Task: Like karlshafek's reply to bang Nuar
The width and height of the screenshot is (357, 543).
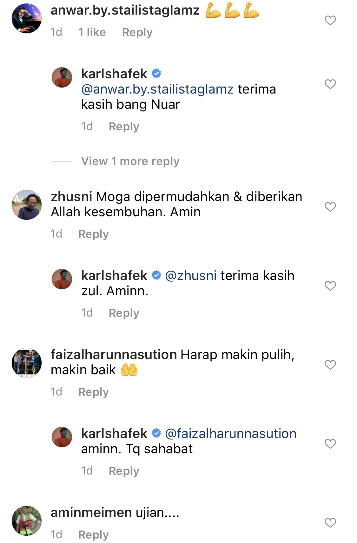Action: point(330,84)
